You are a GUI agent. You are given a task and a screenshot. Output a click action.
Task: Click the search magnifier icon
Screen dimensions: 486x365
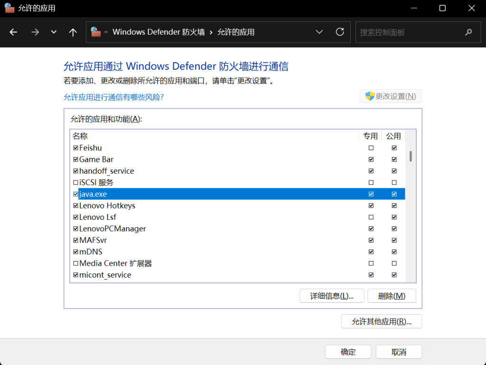[468, 32]
